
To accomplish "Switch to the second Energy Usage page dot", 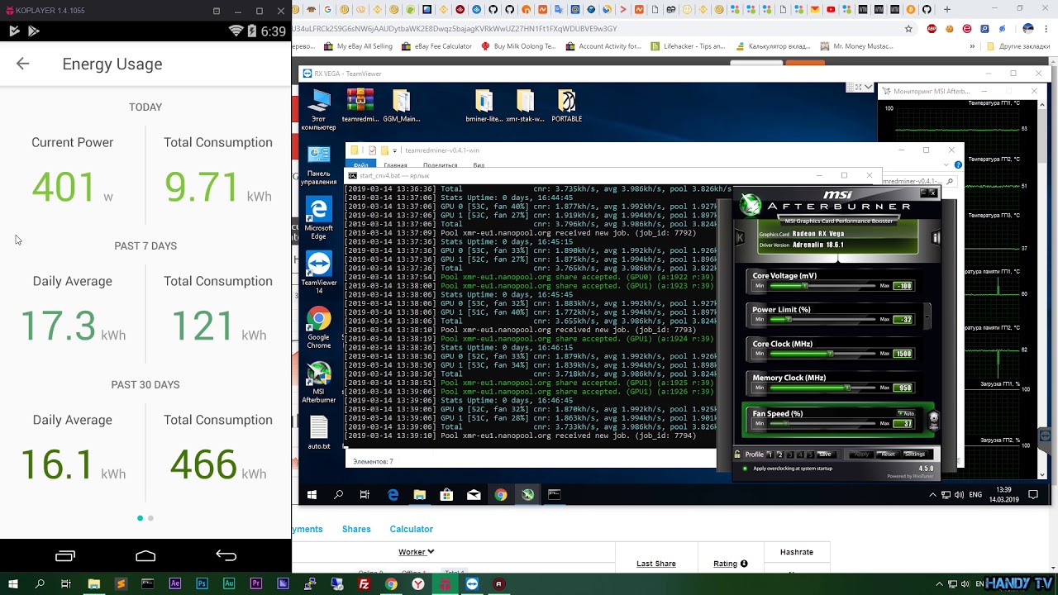I will pyautogui.click(x=150, y=518).
